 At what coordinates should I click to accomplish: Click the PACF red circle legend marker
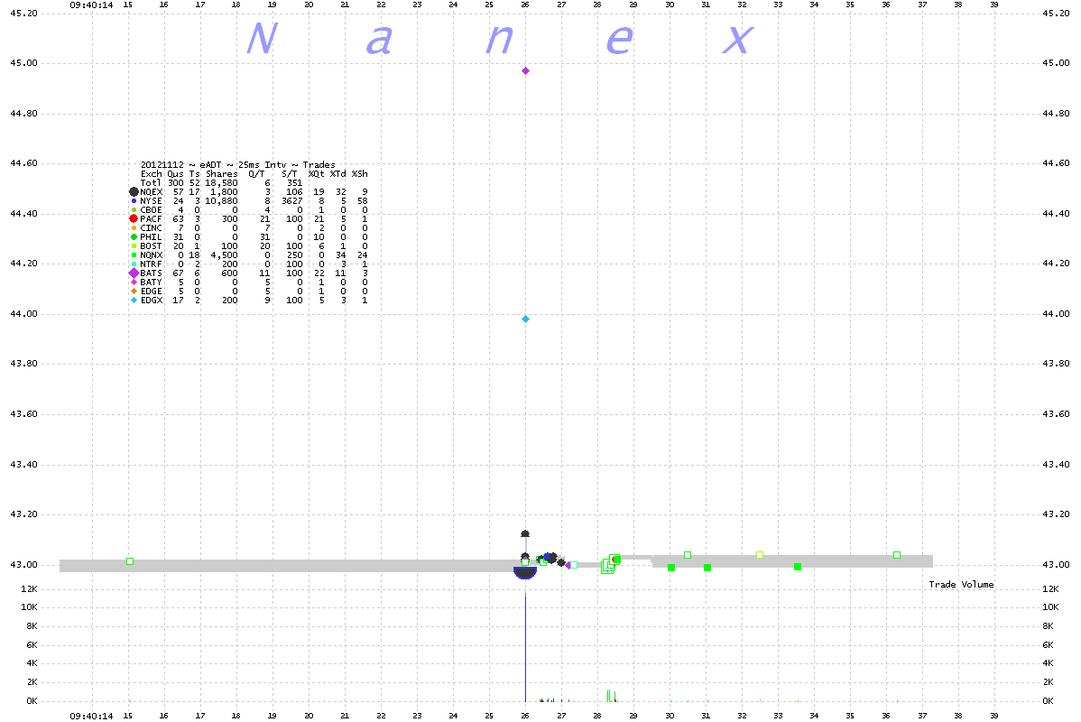point(134,218)
